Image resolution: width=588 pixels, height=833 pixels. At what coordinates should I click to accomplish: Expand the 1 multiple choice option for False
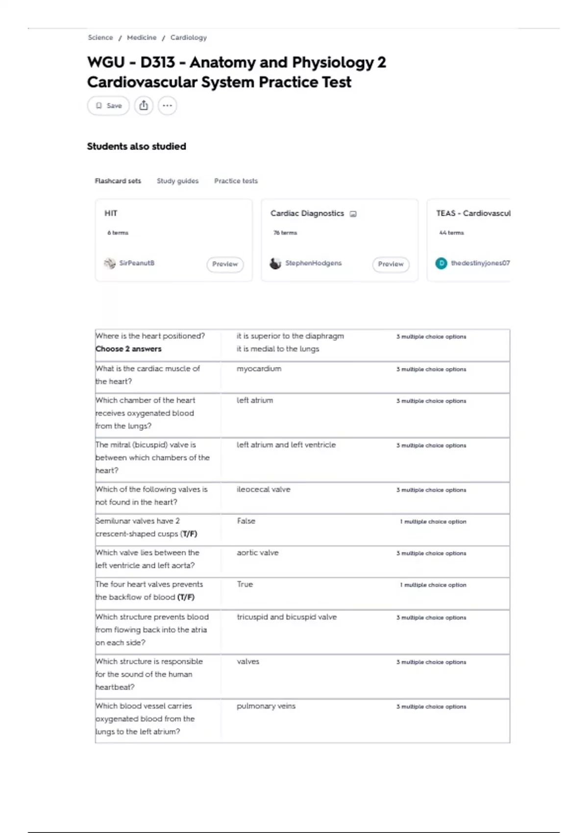433,522
